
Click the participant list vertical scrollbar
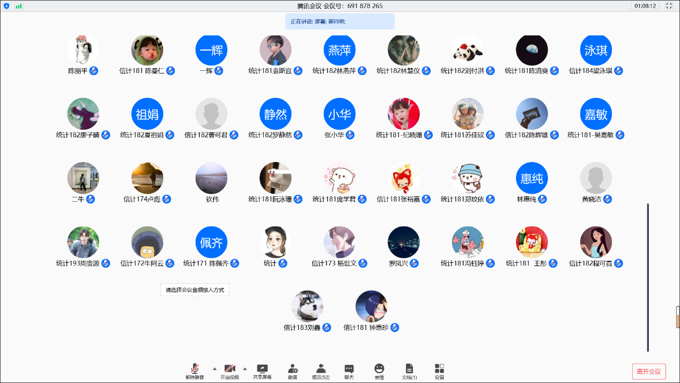648,277
